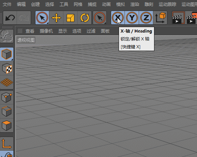Click the make editable globe icon
The width and height of the screenshot is (197, 157).
tap(7, 36)
